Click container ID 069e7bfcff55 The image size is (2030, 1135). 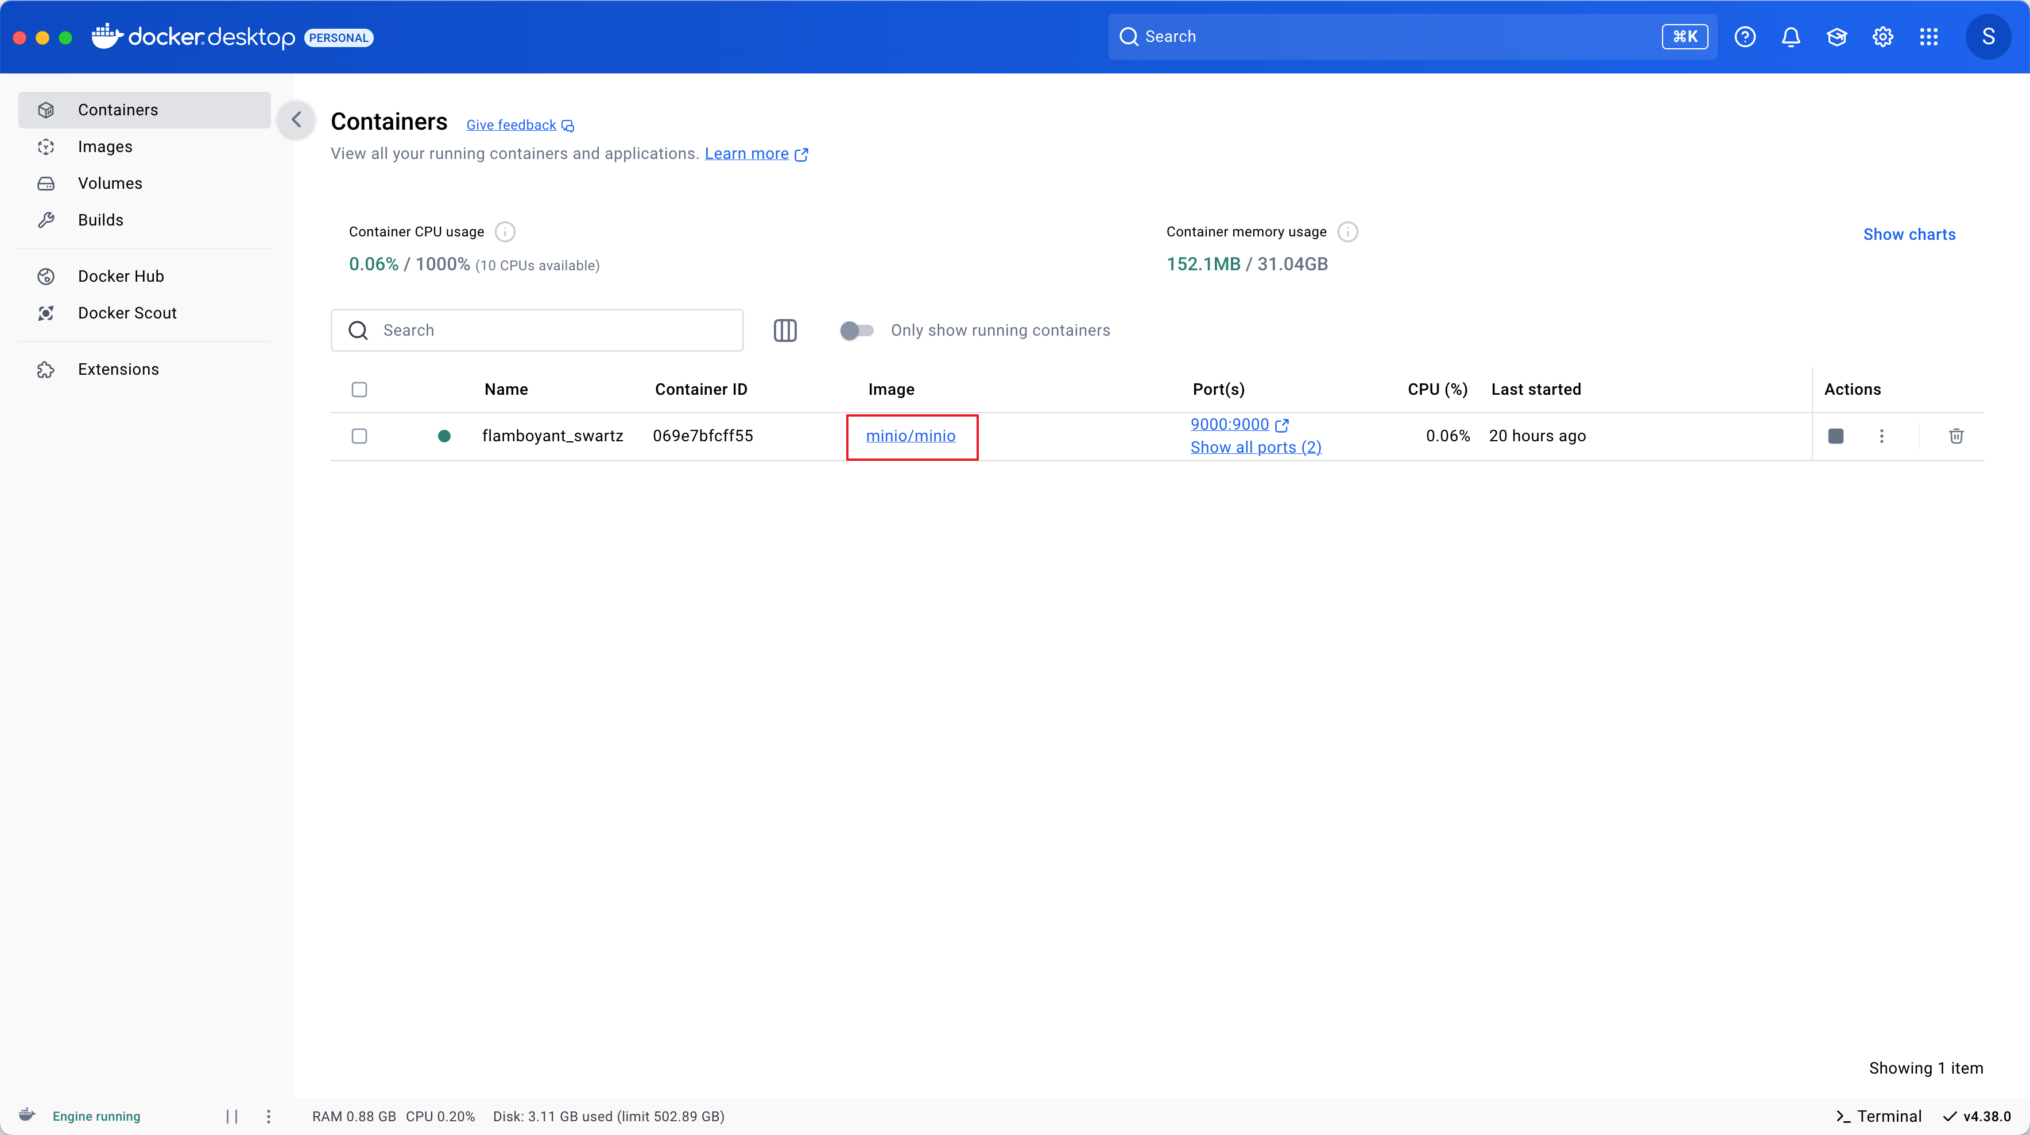pyautogui.click(x=703, y=436)
